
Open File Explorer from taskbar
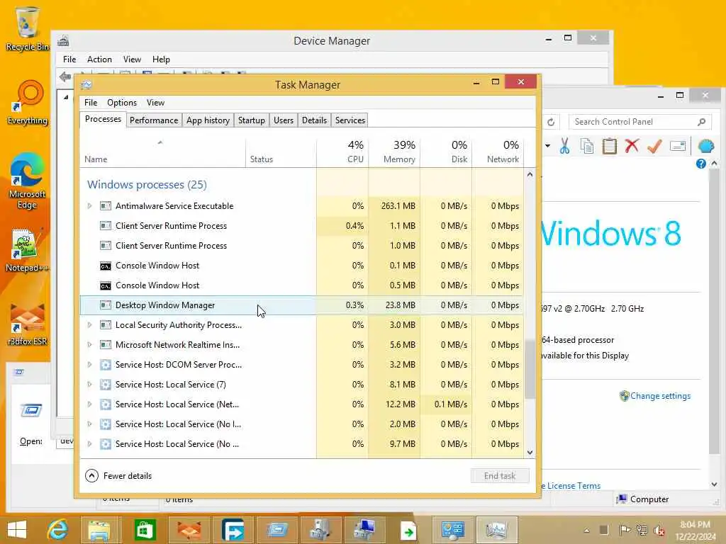tap(99, 530)
